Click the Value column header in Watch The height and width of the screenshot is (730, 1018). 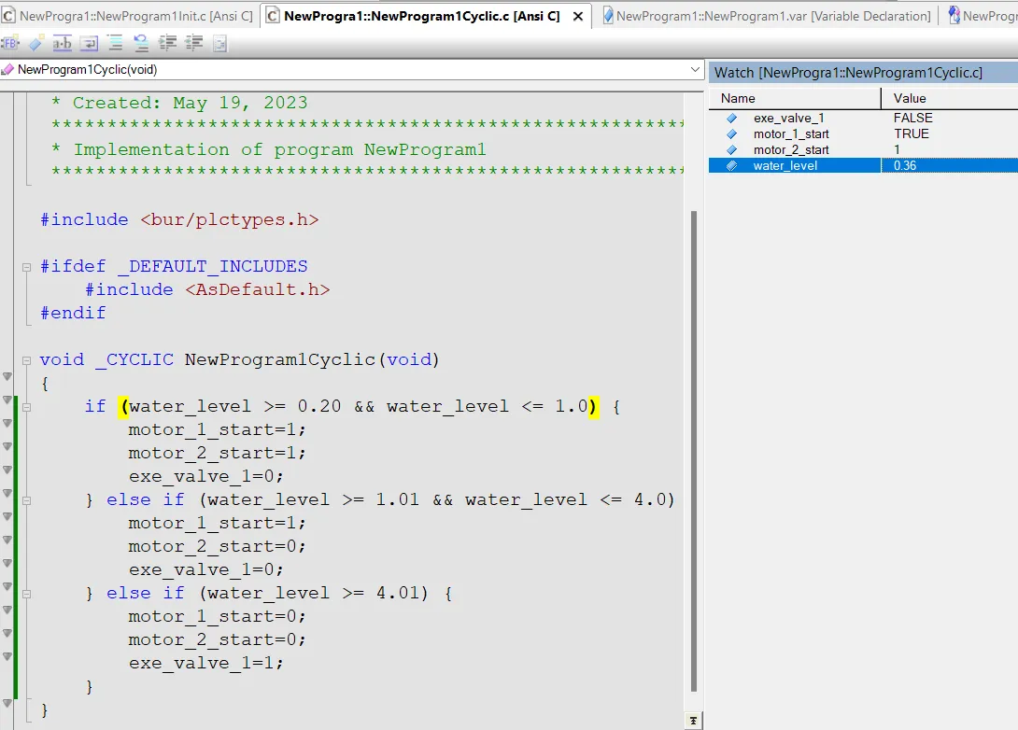point(949,99)
